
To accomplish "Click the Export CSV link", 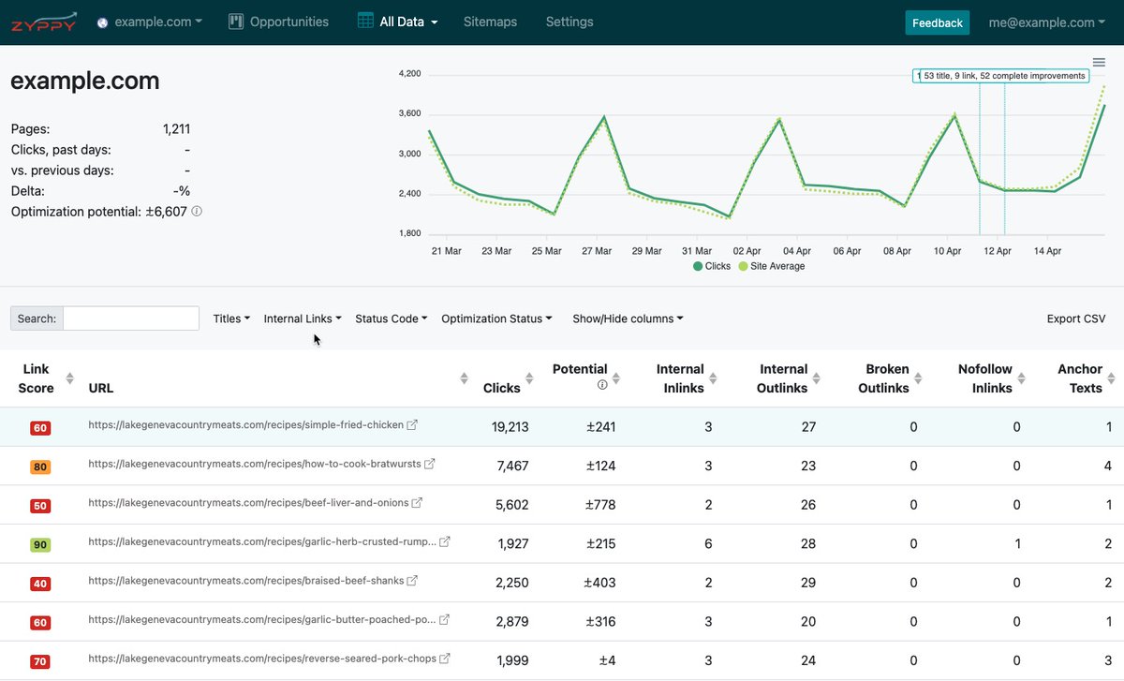I will pos(1075,318).
